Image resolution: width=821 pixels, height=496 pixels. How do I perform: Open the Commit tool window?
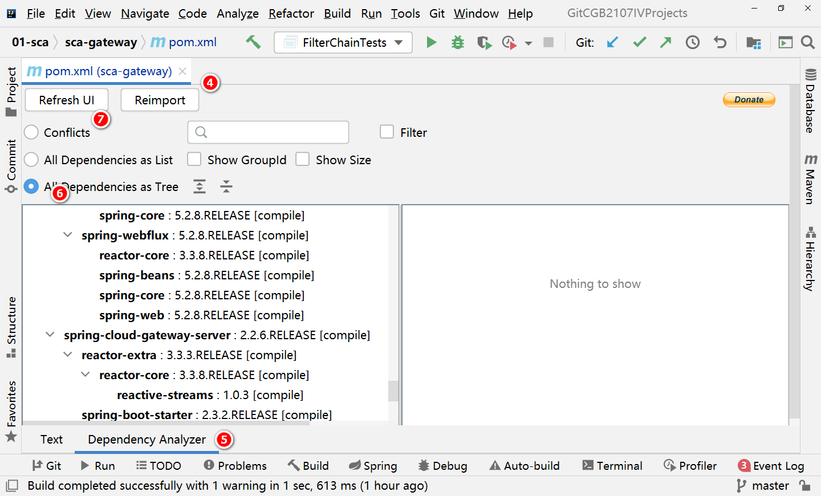tap(11, 166)
